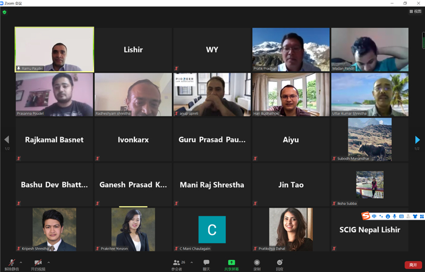Expand audio options arrow beside microphone
This screenshot has height=272, width=425.
coord(21,262)
